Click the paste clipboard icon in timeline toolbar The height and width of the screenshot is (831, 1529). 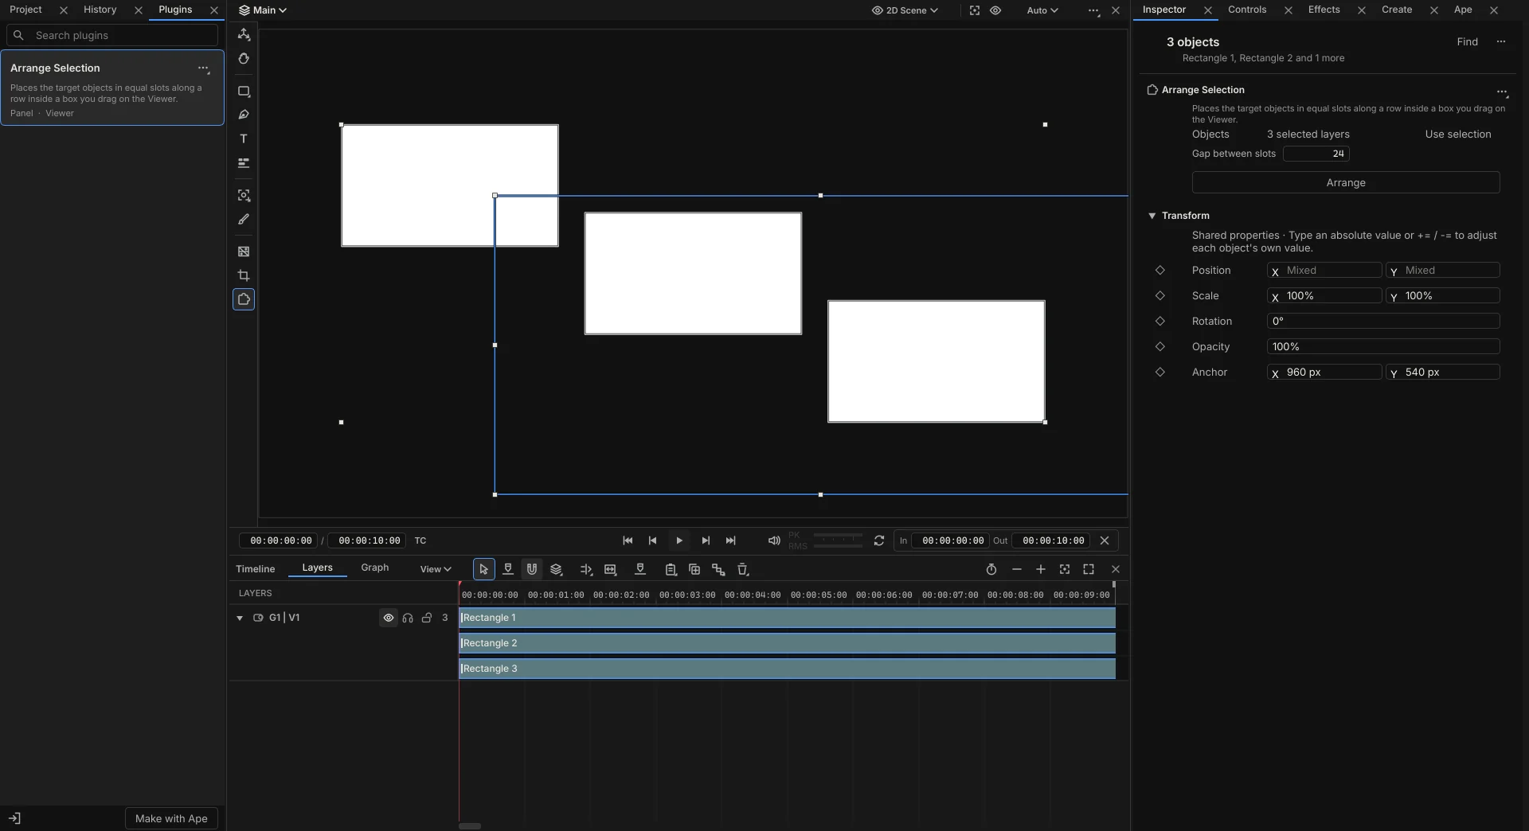(671, 569)
